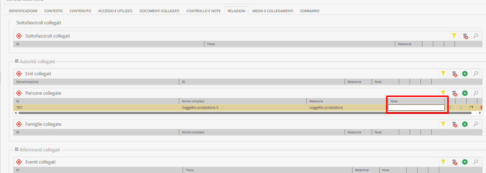Click the trash icon in Famiglie collegate
This screenshot has width=486, height=173.
[454, 124]
